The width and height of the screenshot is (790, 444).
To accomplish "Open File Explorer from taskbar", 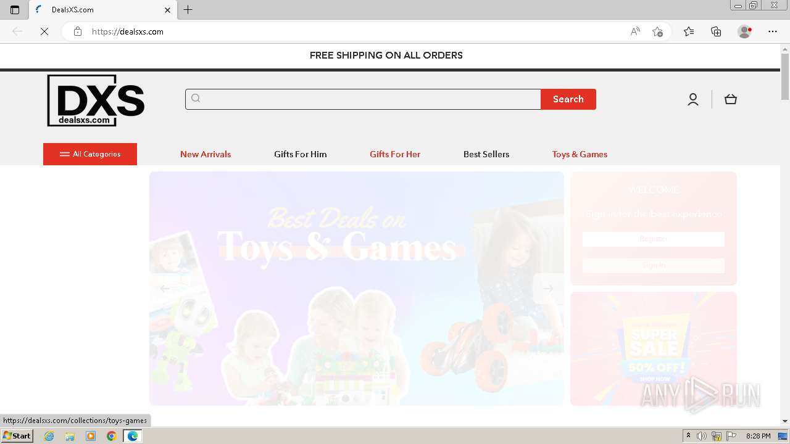I will click(x=70, y=436).
